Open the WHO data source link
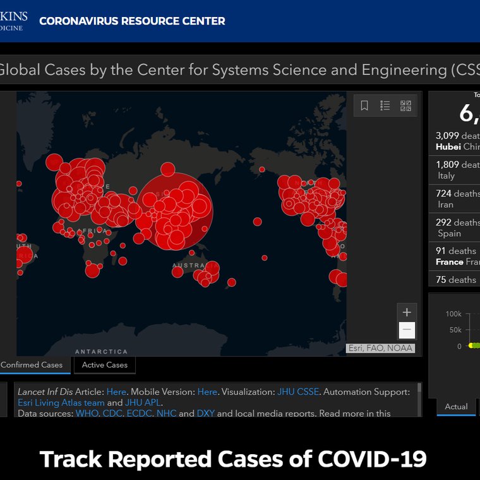The image size is (480, 480). pyautogui.click(x=87, y=413)
